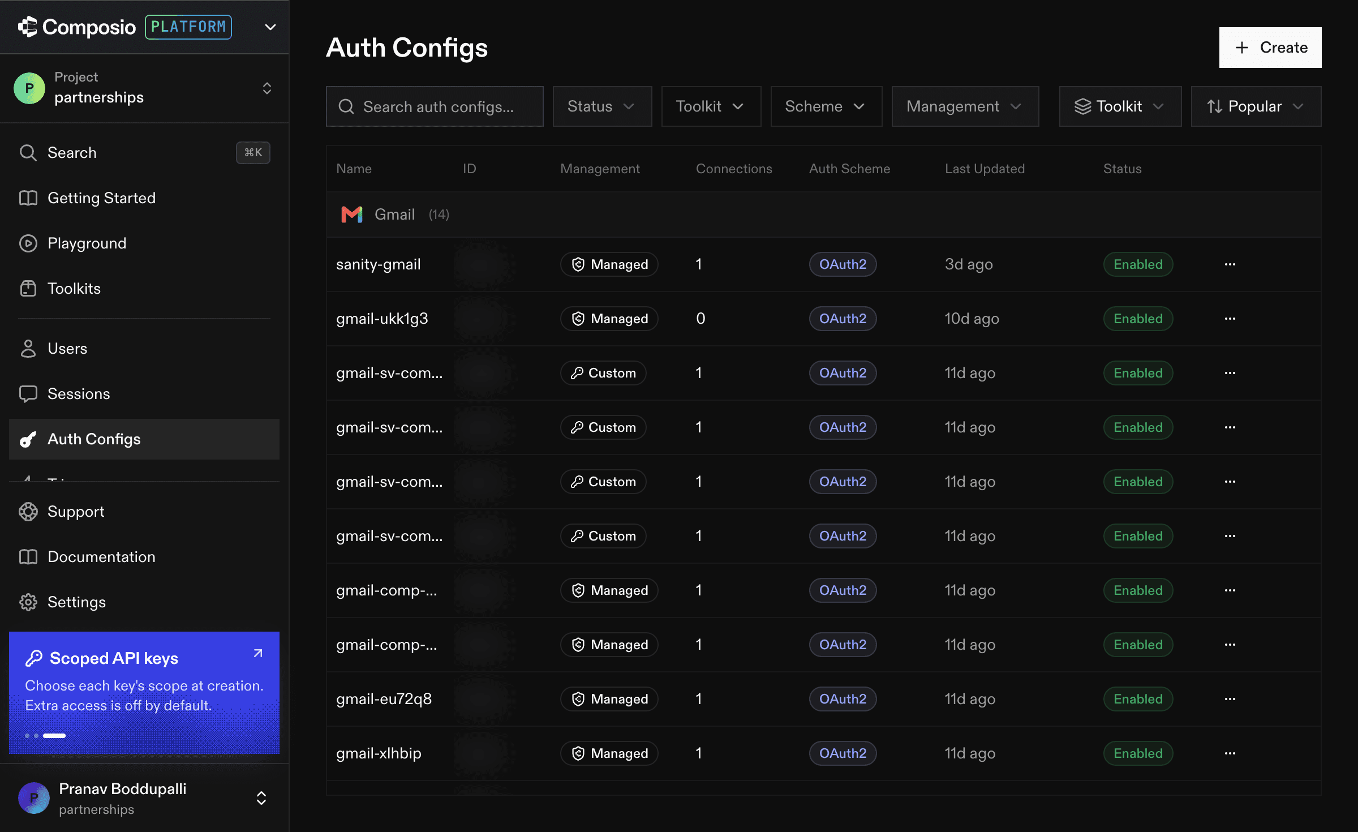Click the OAuth2 tag on gmail-ukk1g3 row

coord(843,319)
